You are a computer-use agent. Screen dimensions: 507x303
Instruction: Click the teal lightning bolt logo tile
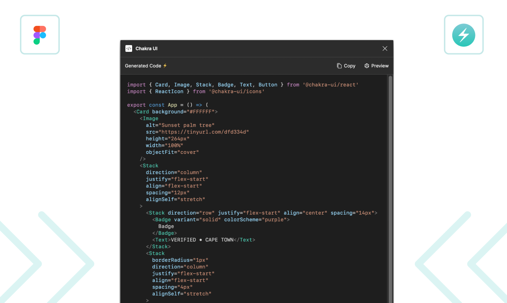463,35
